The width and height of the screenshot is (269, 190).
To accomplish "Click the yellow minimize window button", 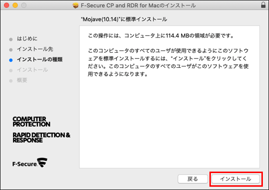I will (x=15, y=5).
